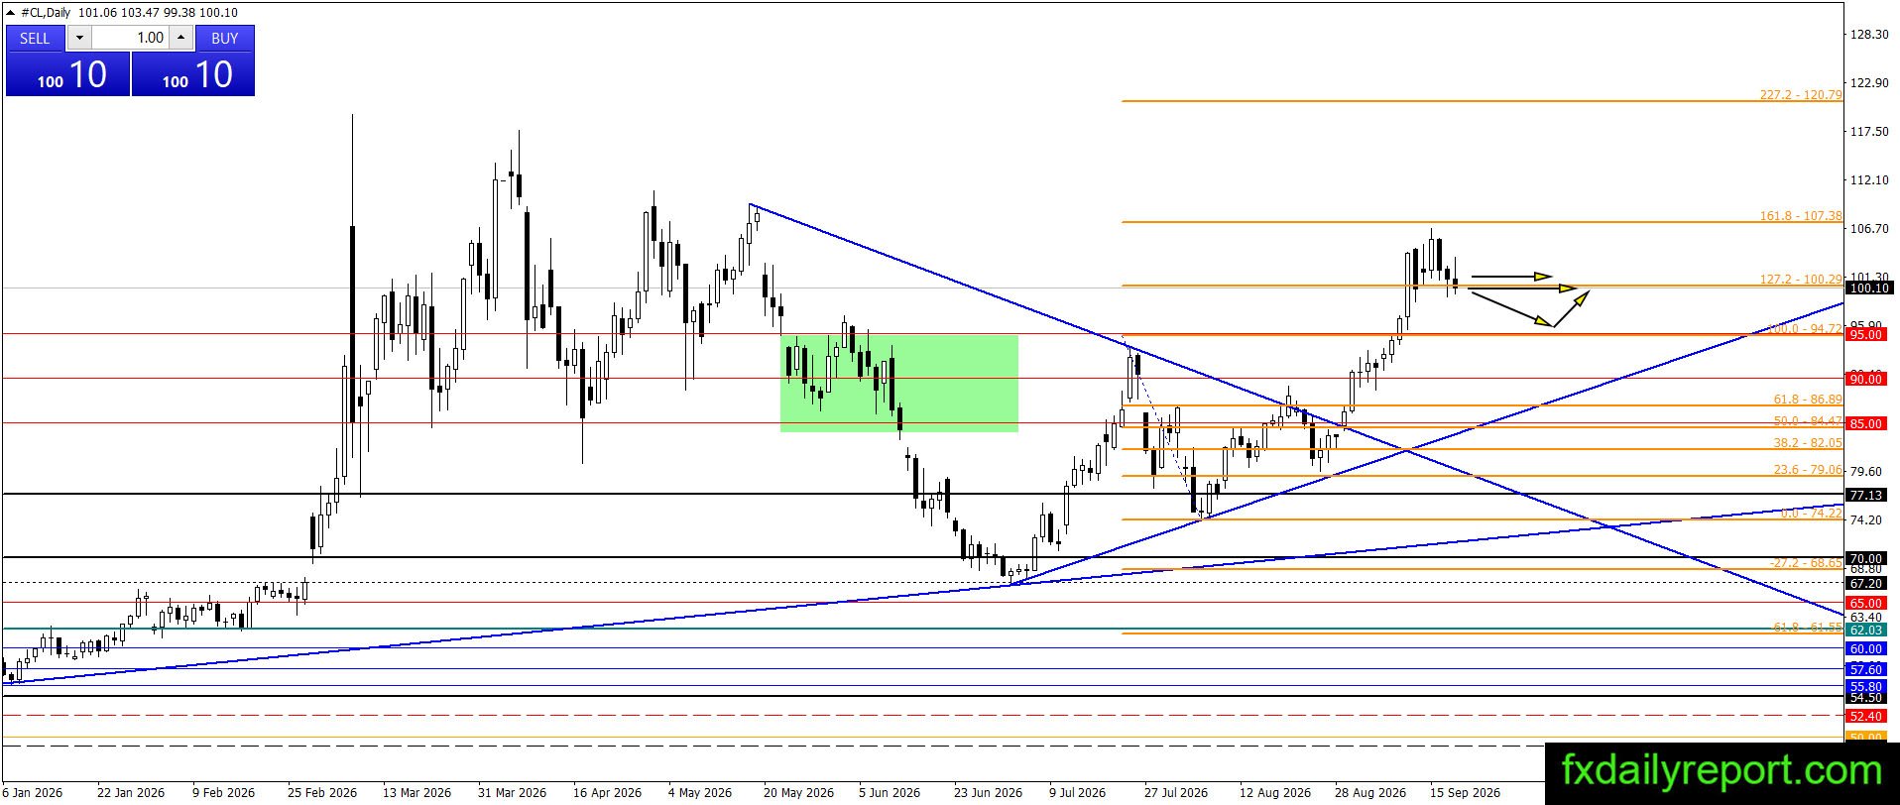This screenshot has width=1900, height=805.
Task: Select the red 95.00 price level tag
Action: point(1865,335)
